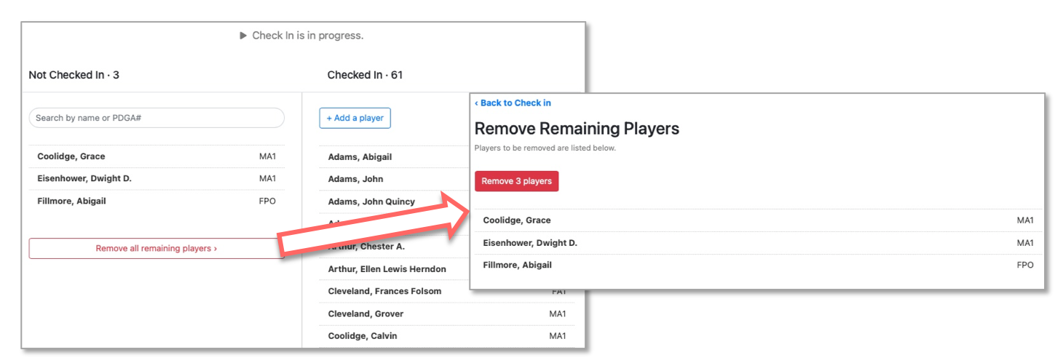Pick Coolidge, Calvin row
The image size is (1063, 363).
point(446,336)
